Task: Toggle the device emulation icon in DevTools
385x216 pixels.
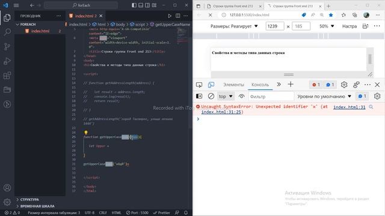Action: click(211, 85)
